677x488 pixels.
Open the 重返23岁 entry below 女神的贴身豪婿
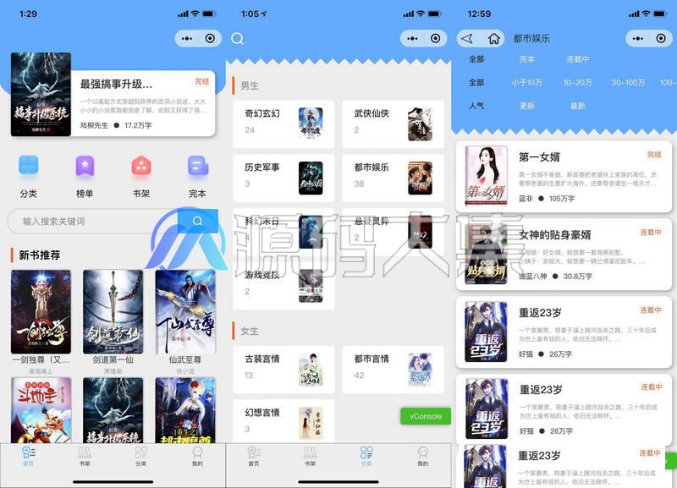[564, 332]
